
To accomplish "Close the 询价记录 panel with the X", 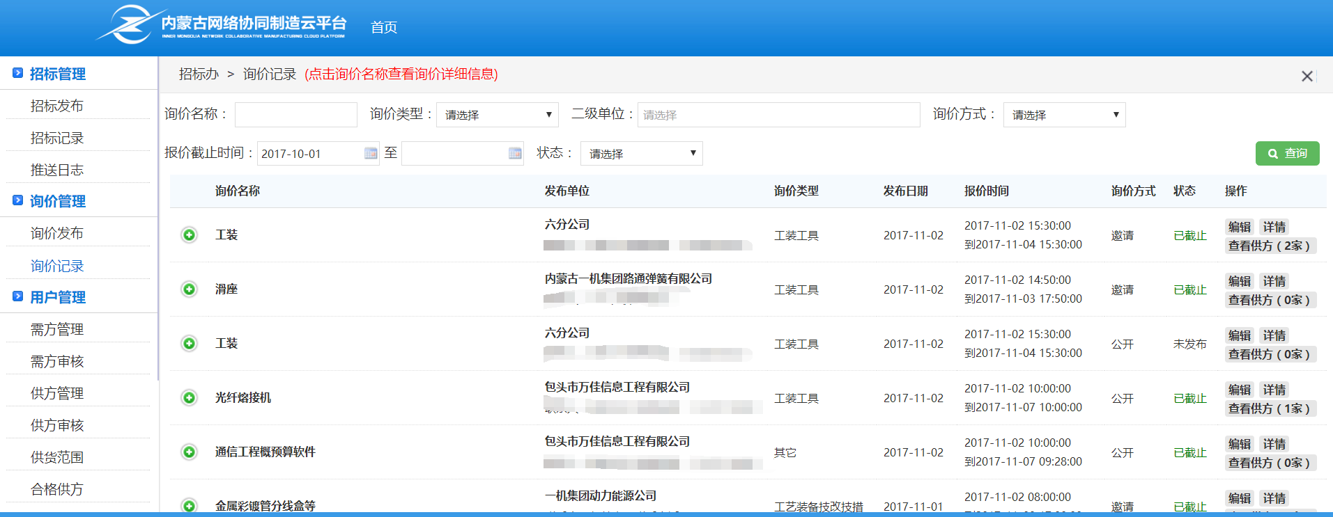I will point(1307,76).
